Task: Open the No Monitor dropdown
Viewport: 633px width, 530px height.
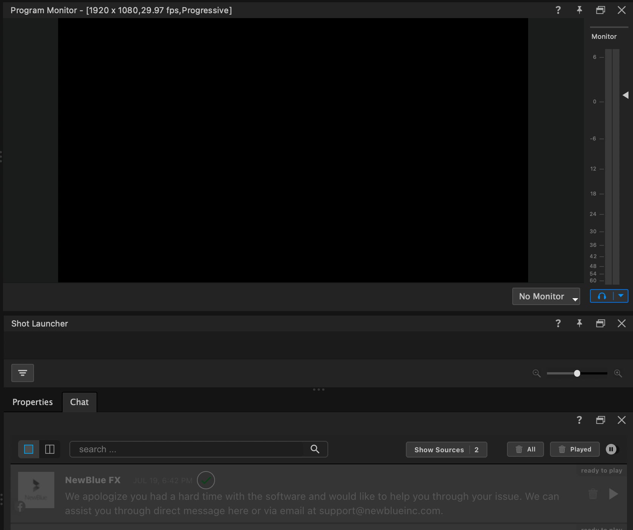Action: [x=546, y=296]
